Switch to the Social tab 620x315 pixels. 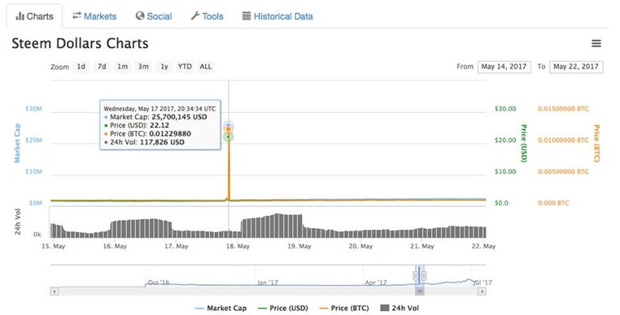pyautogui.click(x=153, y=16)
